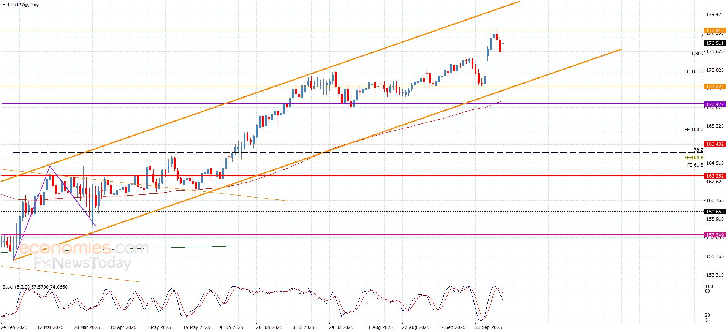Click the magenta 157.349 level label
Screen dimensions: 728x332
click(x=715, y=235)
